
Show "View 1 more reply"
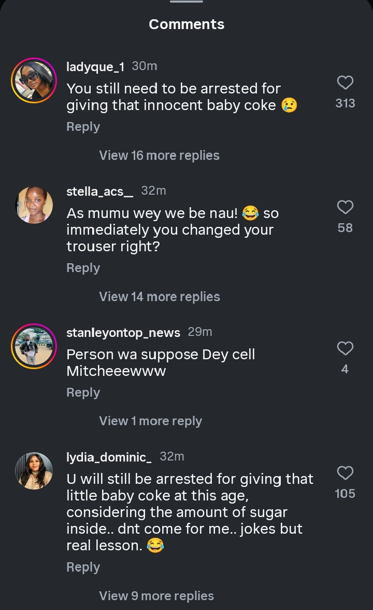coord(150,422)
